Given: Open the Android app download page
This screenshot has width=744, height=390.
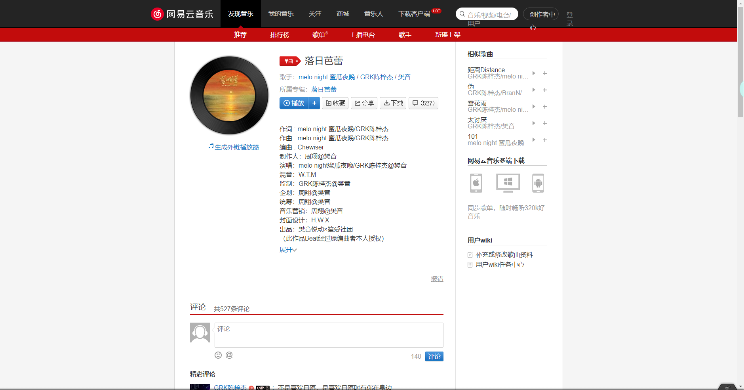Looking at the screenshot, I should click(x=538, y=183).
